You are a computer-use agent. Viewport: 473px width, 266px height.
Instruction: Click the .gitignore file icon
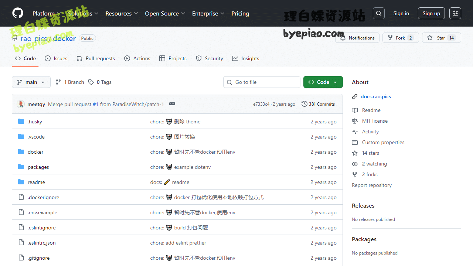click(21, 258)
